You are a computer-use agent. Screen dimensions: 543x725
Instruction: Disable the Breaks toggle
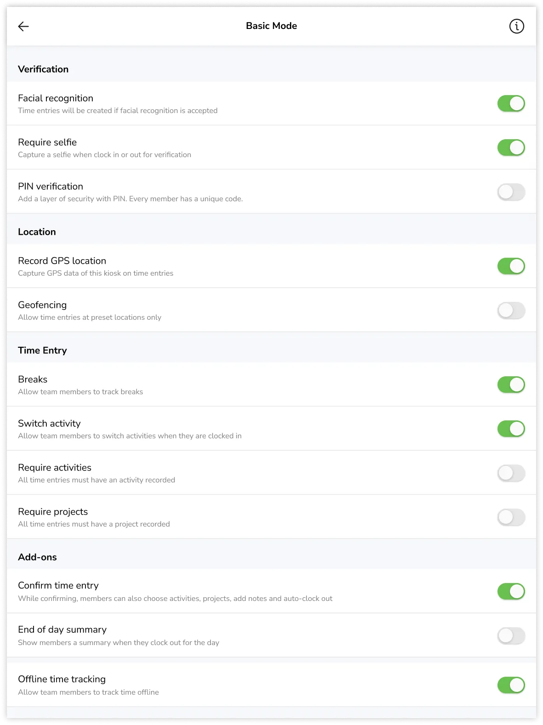[511, 385]
